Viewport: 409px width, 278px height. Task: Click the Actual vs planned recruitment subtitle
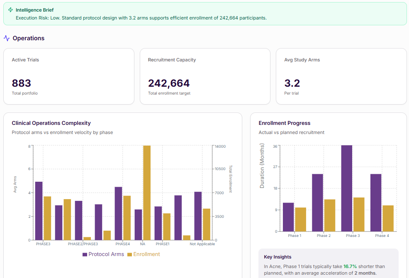(x=291, y=132)
